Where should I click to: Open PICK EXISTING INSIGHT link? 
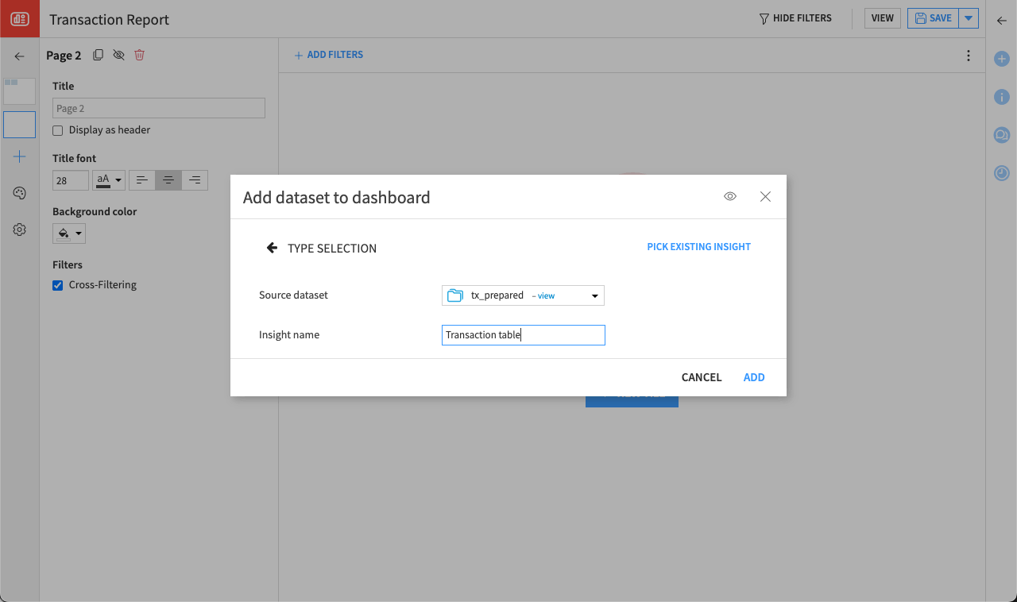point(698,246)
